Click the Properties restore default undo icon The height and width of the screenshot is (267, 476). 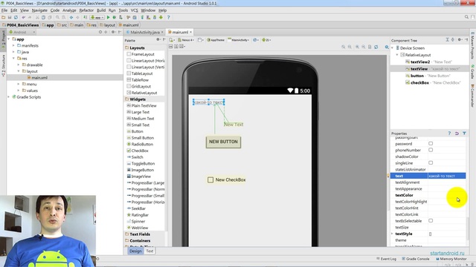click(457, 133)
